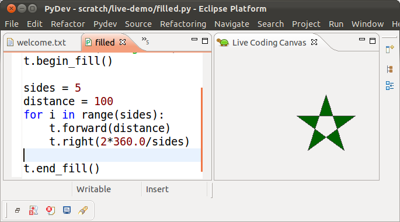Click the error log icon in bottom toolbar
This screenshot has height=222, width=400.
click(x=50, y=210)
